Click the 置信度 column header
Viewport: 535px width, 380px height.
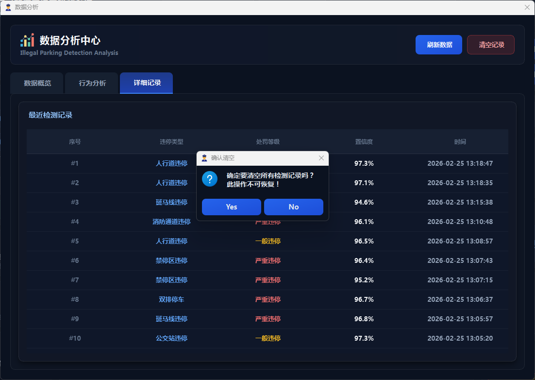tap(364, 142)
